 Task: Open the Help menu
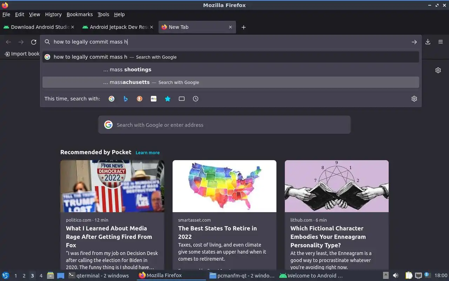click(119, 14)
